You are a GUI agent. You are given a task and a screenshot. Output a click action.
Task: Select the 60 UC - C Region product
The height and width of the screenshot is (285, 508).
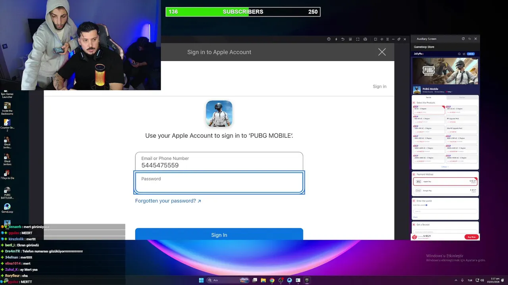429,110
